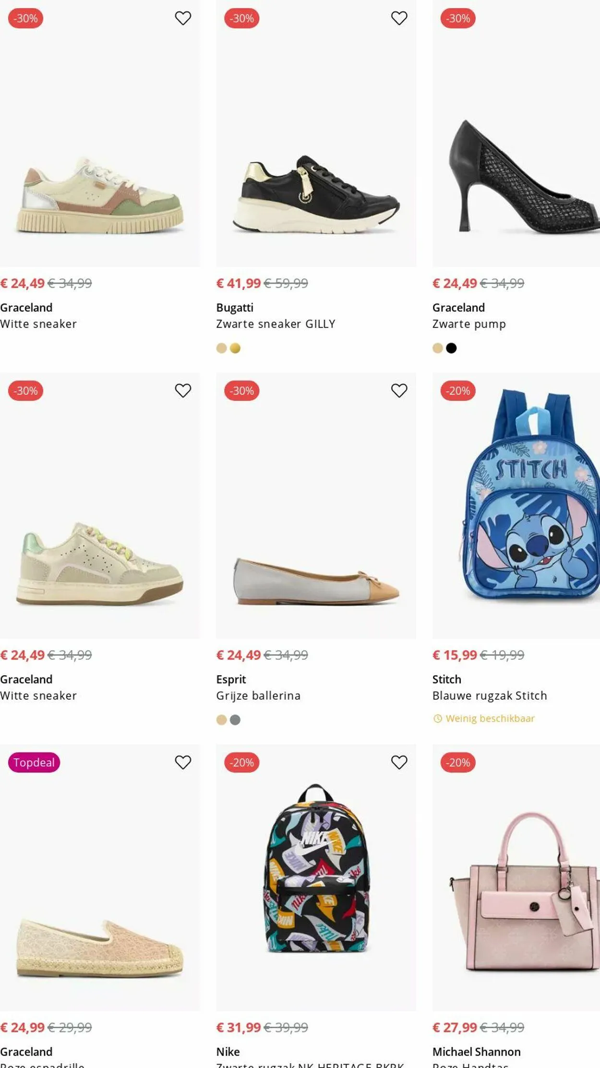Screen dimensions: 600x1068
Task: Choose the grey swatch under Esprit ballerina
Action: 235,720
